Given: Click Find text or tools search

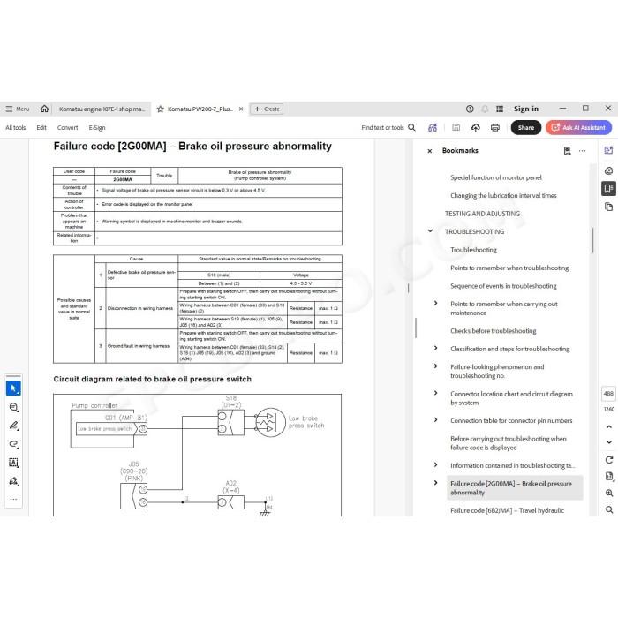Looking at the screenshot, I should [388, 128].
